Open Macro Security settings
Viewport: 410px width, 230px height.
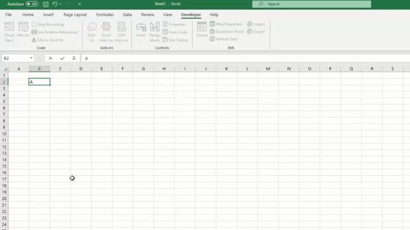(47, 40)
